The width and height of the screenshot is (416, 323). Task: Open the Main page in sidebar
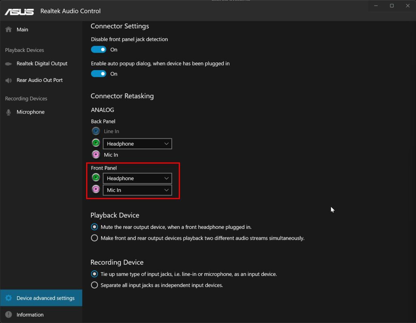(x=41, y=29)
